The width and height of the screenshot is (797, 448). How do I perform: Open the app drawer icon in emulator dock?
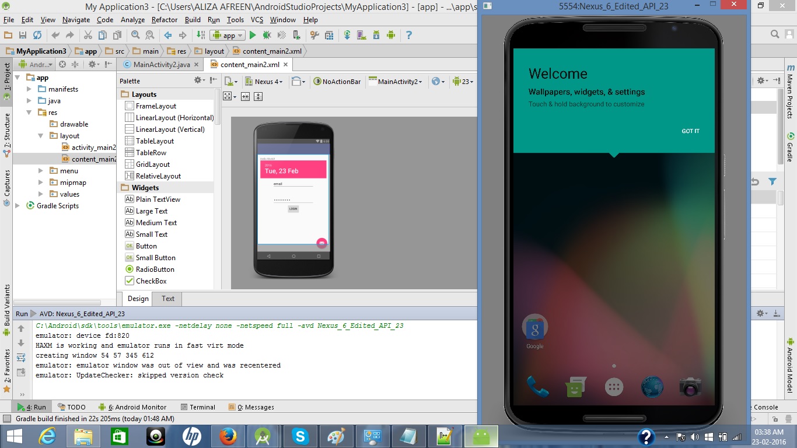(x=614, y=387)
